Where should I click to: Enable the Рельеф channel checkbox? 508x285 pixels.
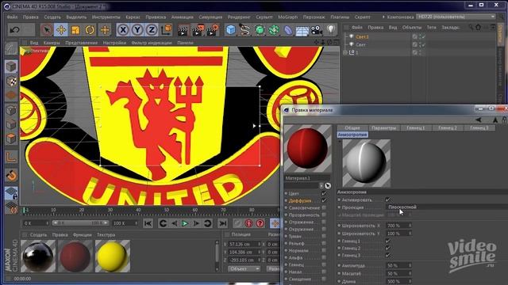click(x=324, y=243)
